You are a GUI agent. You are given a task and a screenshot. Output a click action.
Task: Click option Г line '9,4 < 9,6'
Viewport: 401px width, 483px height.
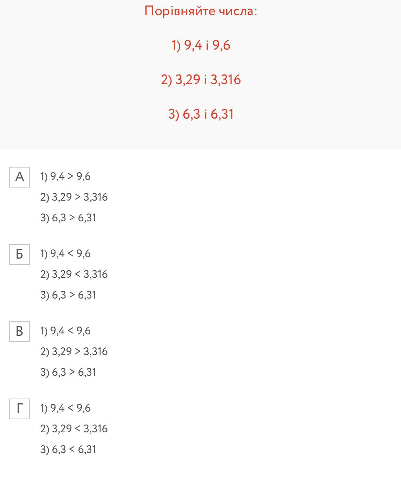click(65, 408)
